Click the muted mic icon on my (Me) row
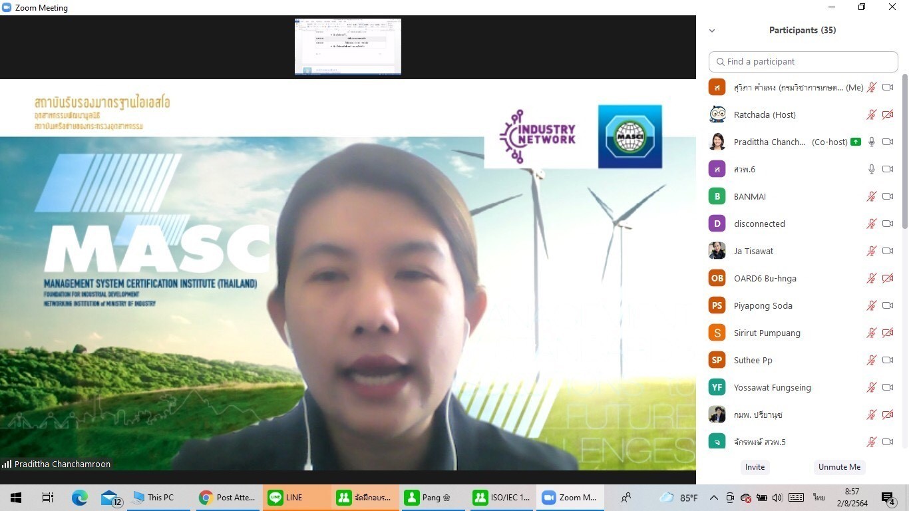This screenshot has height=511, width=909. (x=871, y=87)
